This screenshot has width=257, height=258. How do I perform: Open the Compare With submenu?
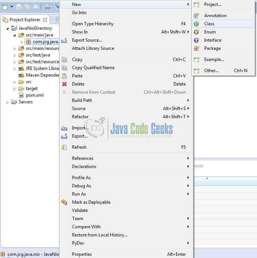[126, 227]
